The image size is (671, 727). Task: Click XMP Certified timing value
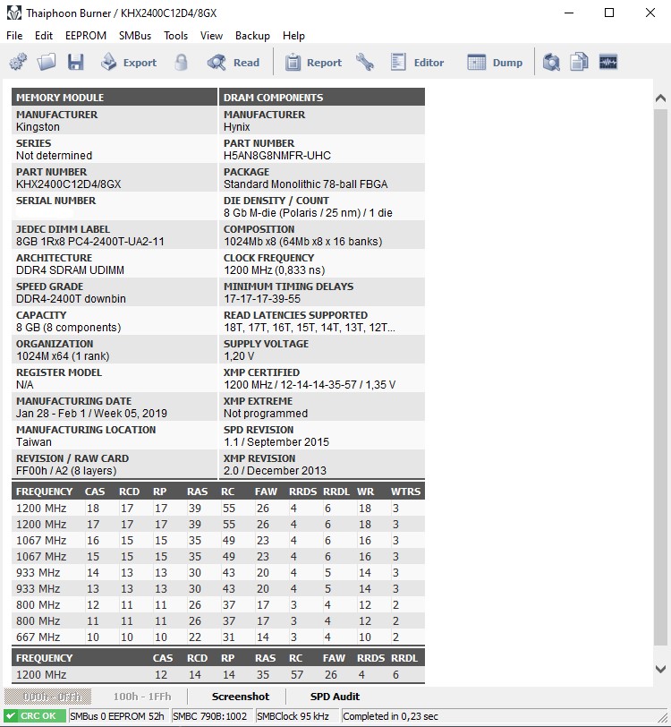[x=310, y=385]
